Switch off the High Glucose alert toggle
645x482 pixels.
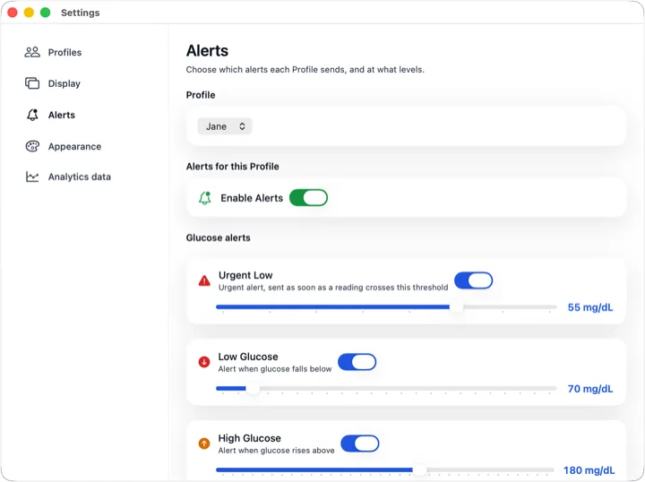click(x=360, y=443)
